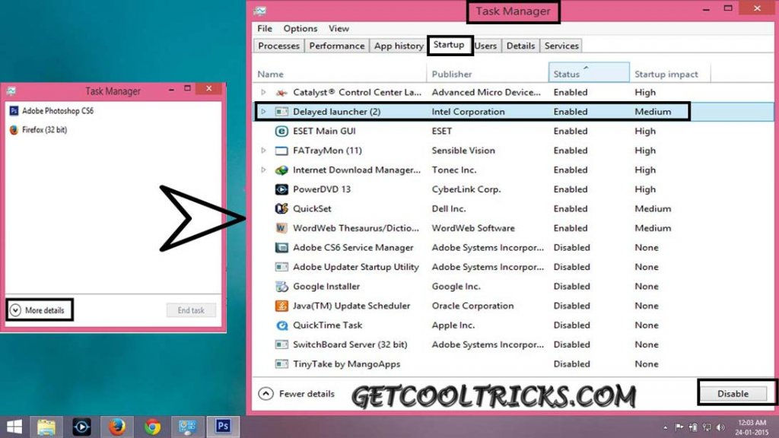Select the Adobe Photoshop CS6 task row
This screenshot has width=779, height=438.
113,111
